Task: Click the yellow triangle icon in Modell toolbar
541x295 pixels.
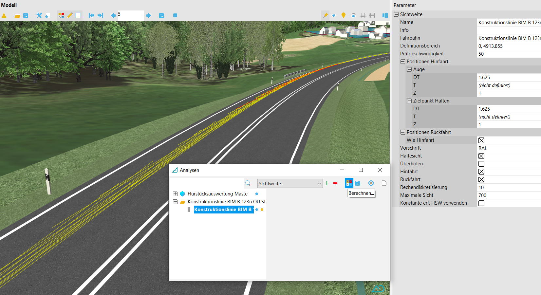Action: point(4,15)
